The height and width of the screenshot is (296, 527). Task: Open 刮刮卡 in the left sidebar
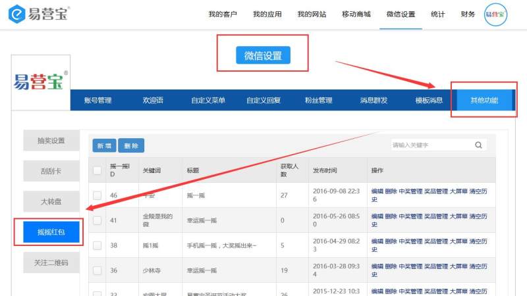[x=51, y=171]
